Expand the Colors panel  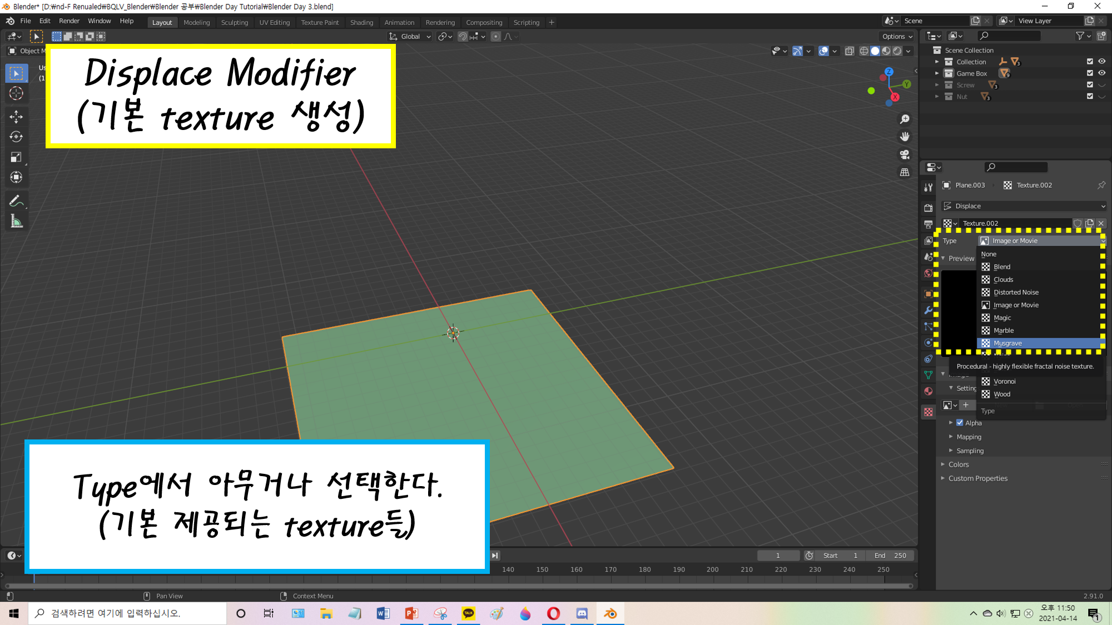click(959, 464)
